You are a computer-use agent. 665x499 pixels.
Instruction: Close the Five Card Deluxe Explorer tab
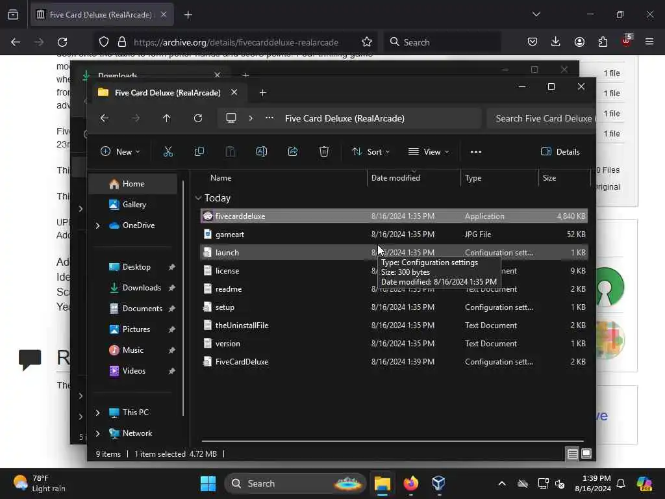click(234, 92)
